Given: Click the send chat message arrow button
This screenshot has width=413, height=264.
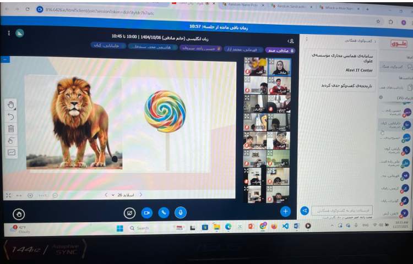Looking at the screenshot, I should 305,211.
